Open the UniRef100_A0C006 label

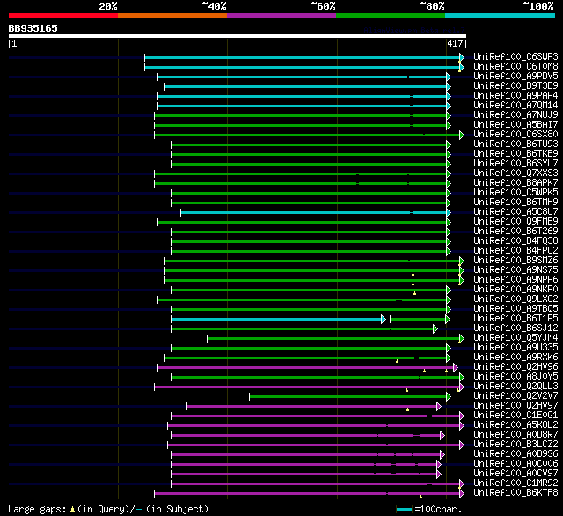515,464
